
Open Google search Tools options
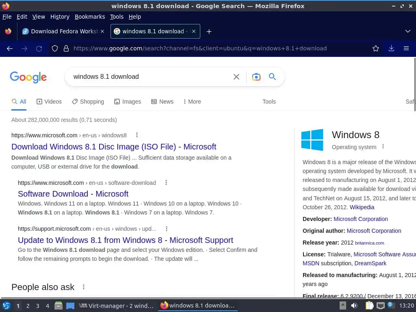tap(269, 102)
